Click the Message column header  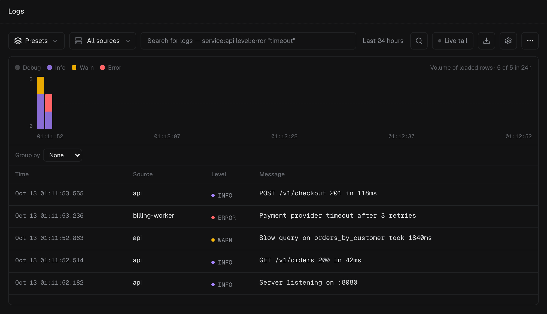[272, 174]
